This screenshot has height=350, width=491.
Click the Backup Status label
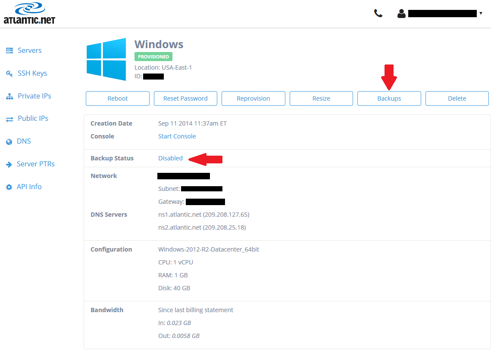pos(112,158)
